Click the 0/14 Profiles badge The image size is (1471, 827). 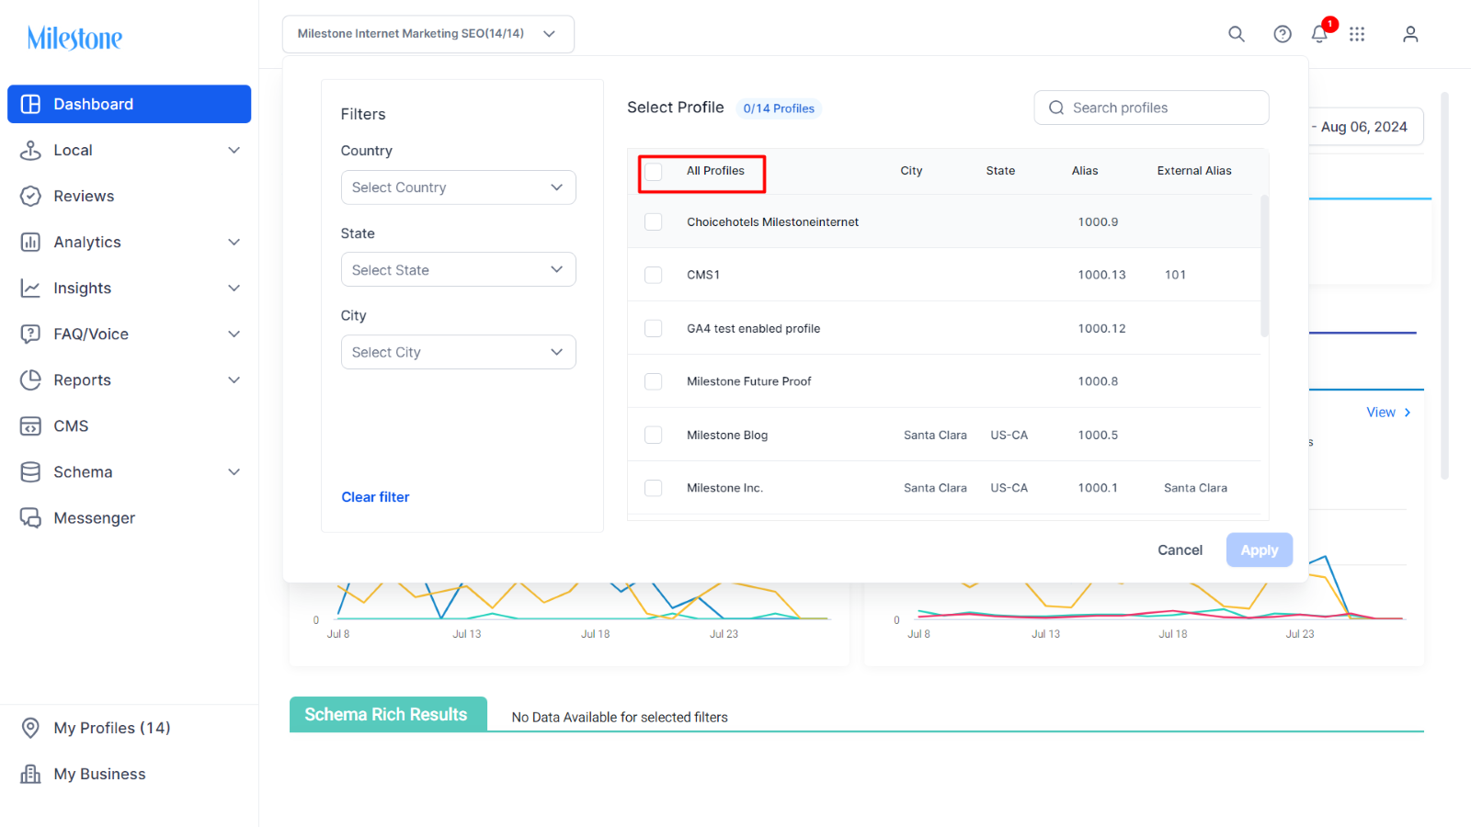pyautogui.click(x=779, y=108)
